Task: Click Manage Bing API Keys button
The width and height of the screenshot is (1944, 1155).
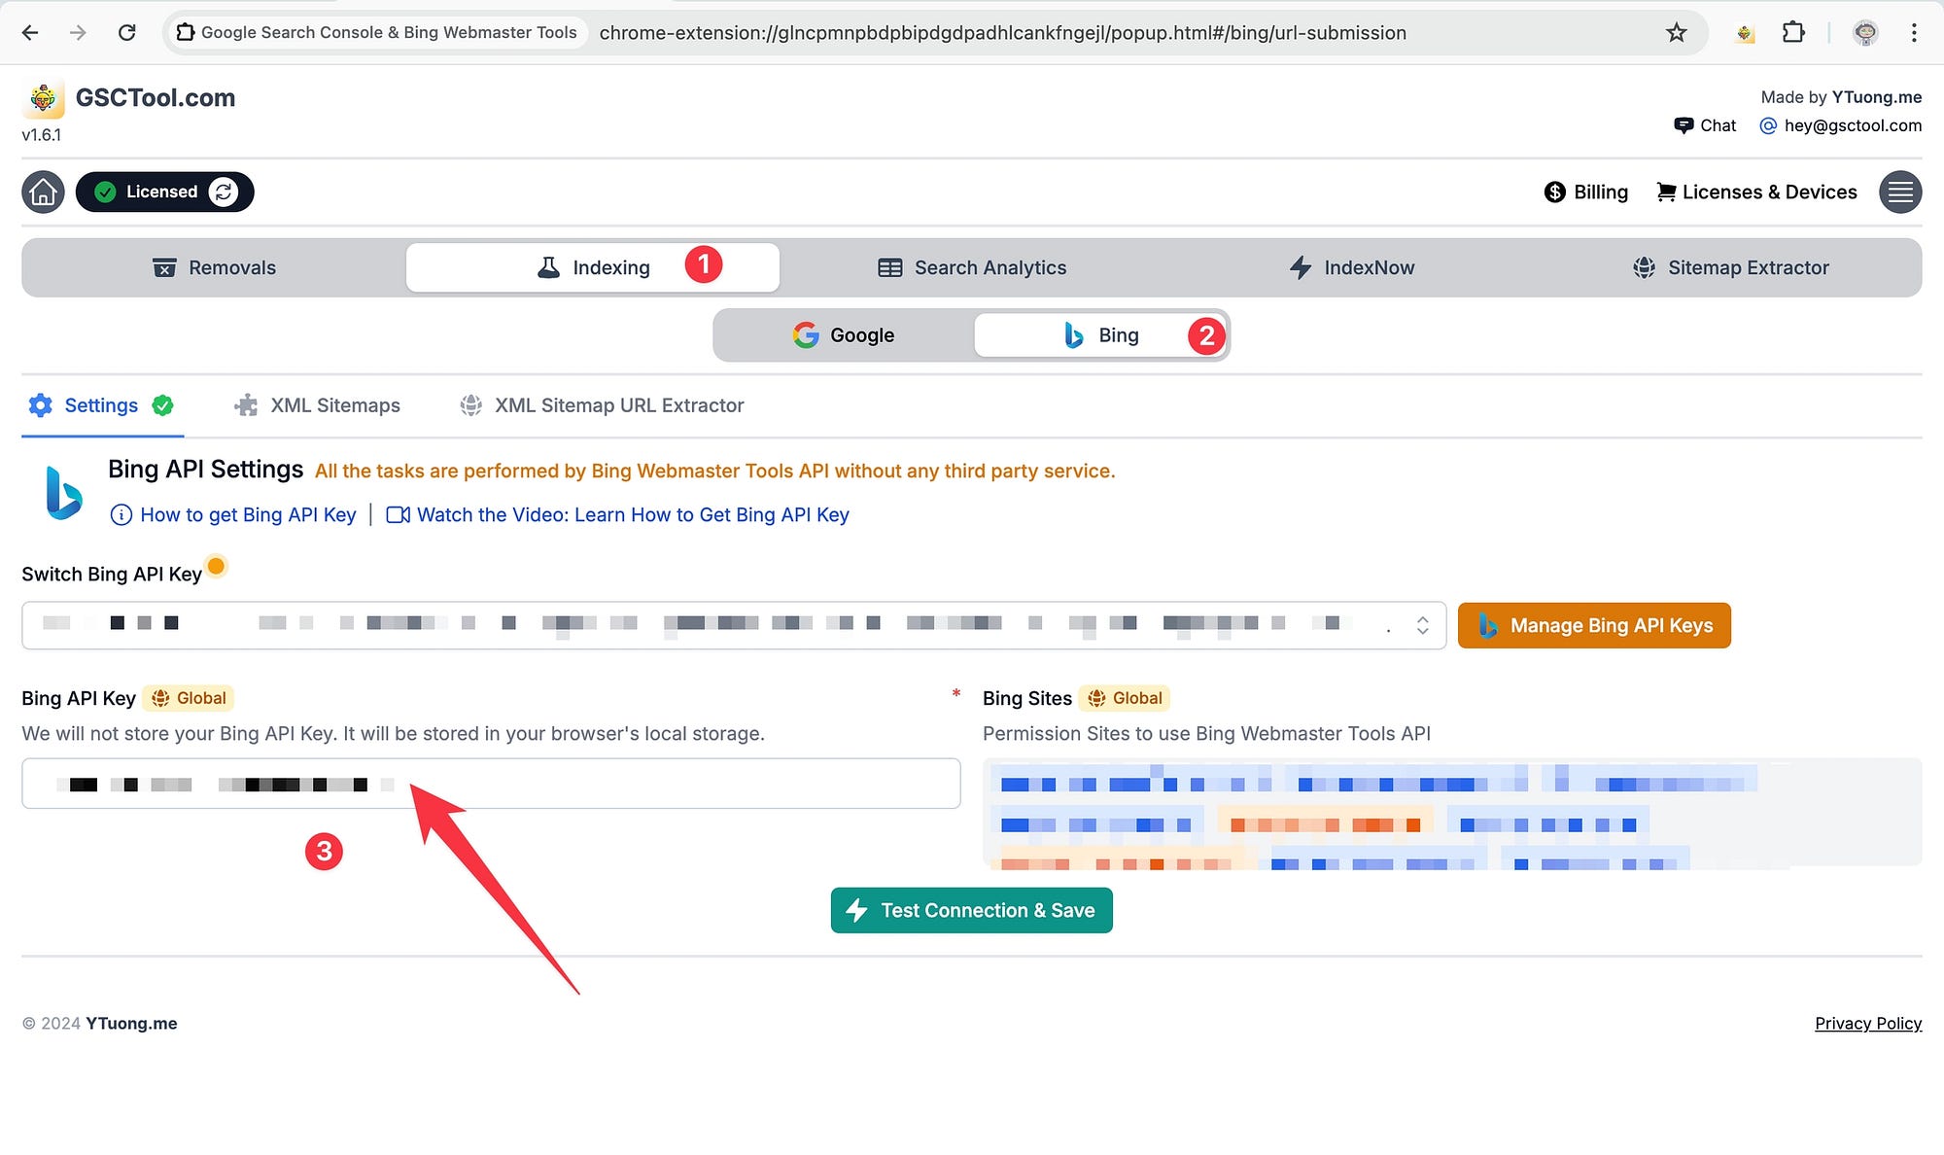Action: [1594, 625]
